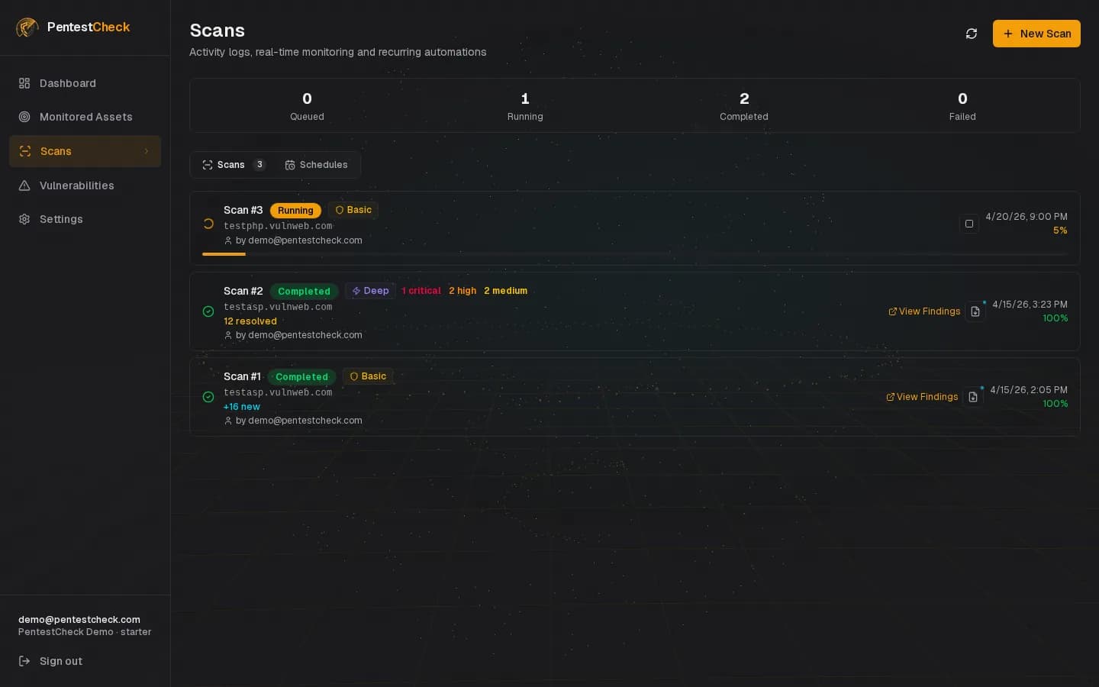
Task: Click Scan #3 title
Action: (243, 210)
